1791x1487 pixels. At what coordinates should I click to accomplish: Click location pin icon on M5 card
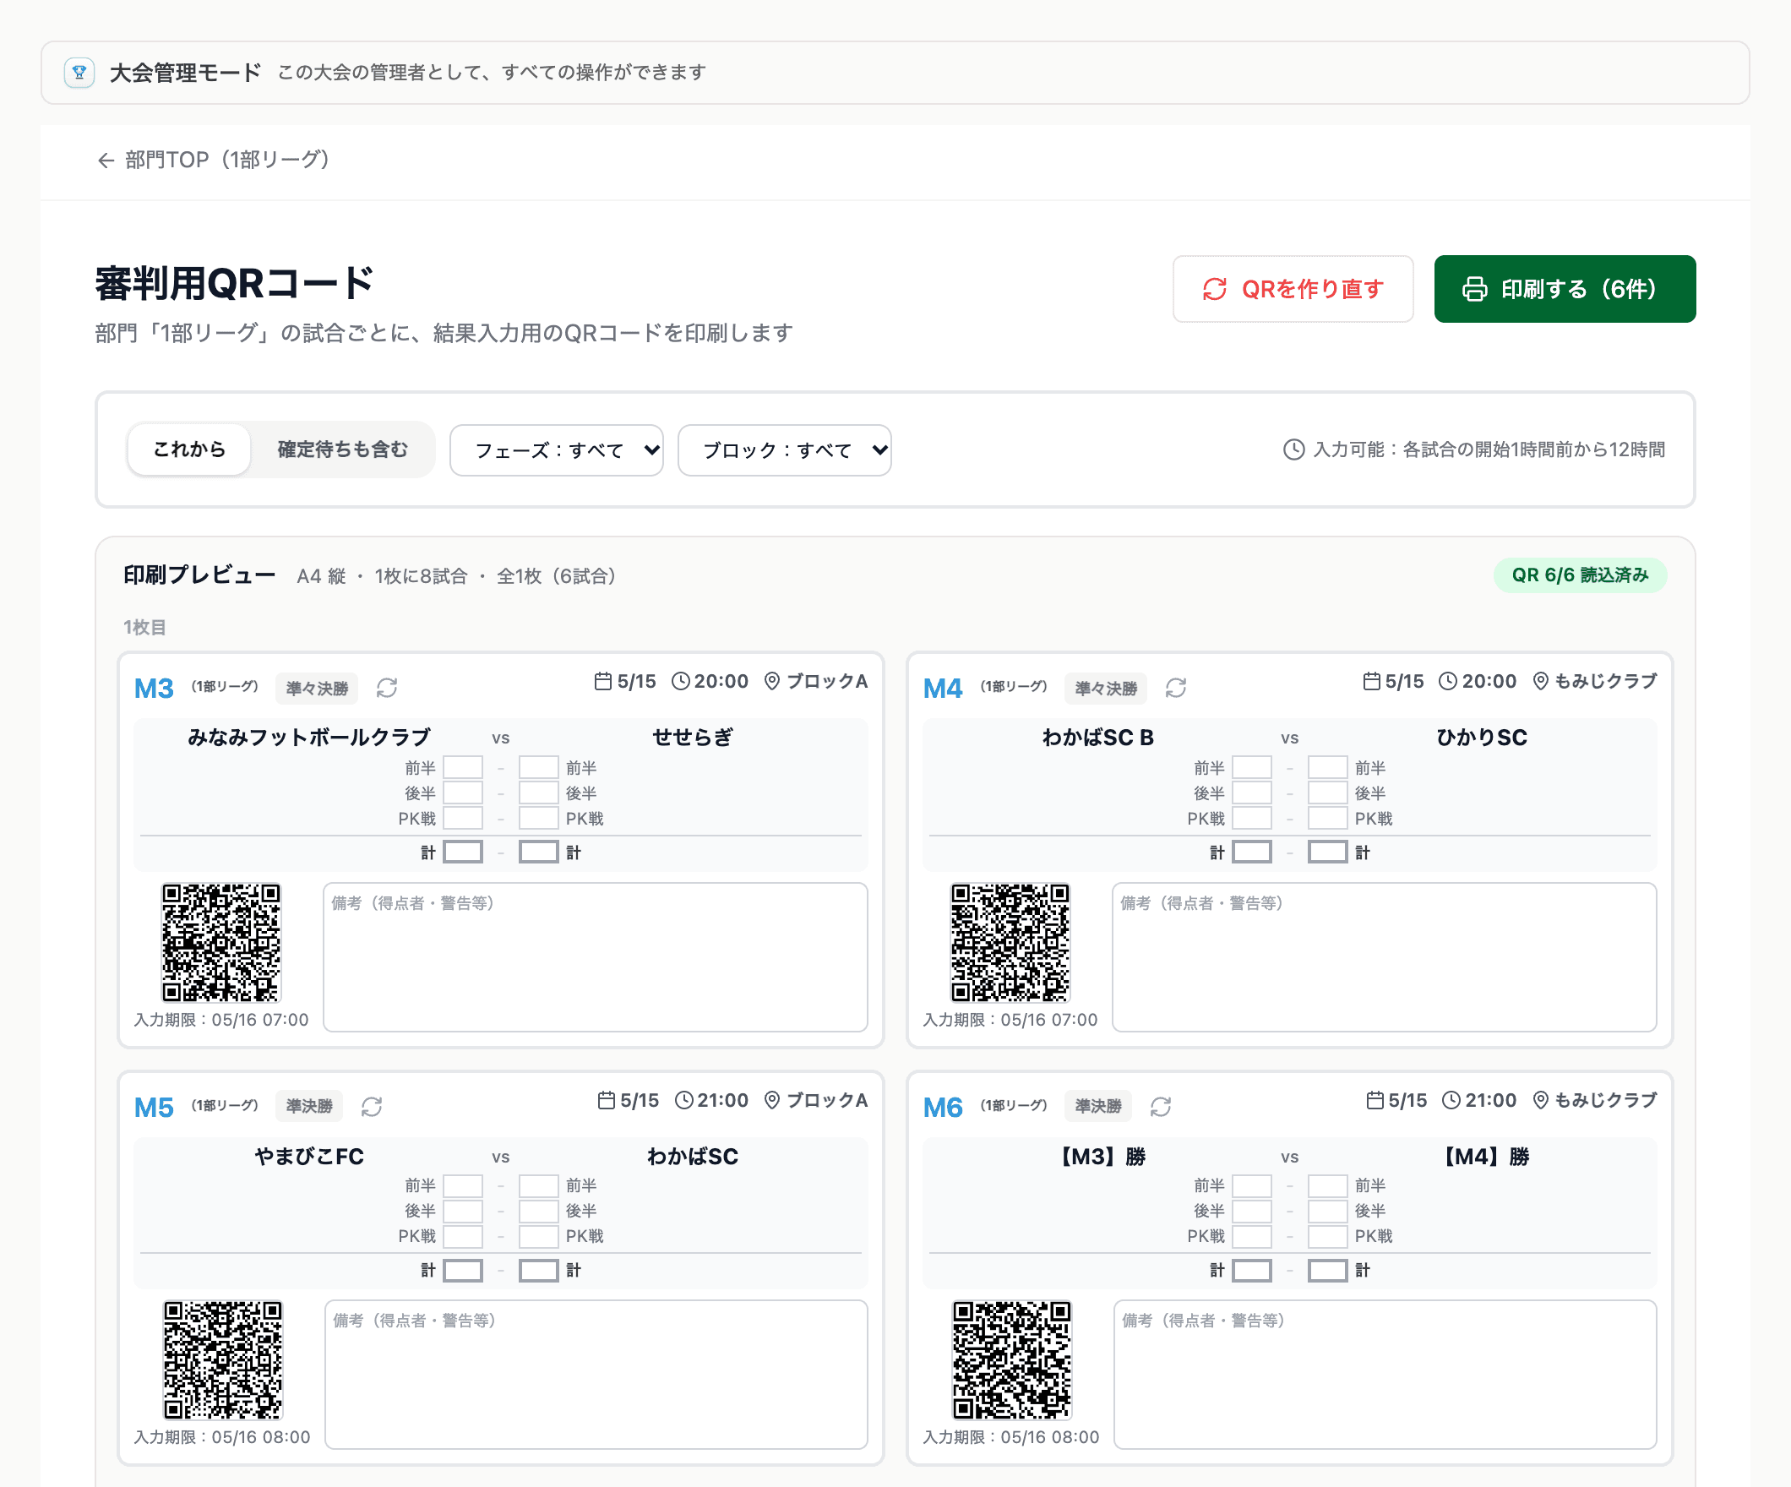click(772, 1100)
